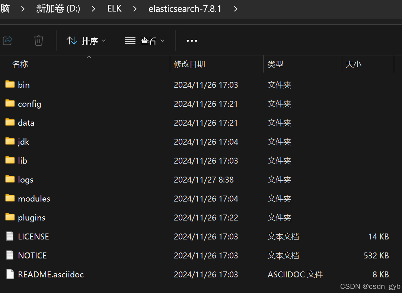Open the three-dot more options menu
This screenshot has height=293, width=402.
pyautogui.click(x=192, y=41)
